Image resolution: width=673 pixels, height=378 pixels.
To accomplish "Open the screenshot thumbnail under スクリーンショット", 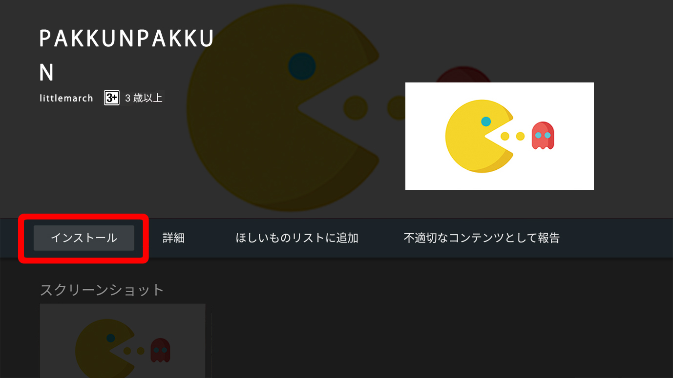I will coord(123,341).
